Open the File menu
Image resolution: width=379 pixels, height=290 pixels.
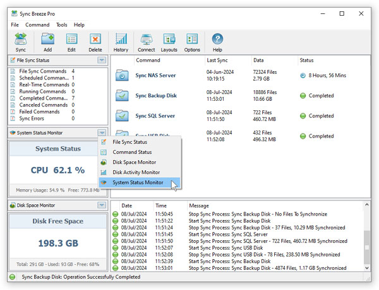click(x=15, y=25)
